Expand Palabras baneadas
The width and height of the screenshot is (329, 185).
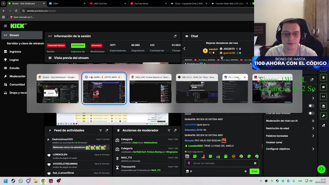290,136
